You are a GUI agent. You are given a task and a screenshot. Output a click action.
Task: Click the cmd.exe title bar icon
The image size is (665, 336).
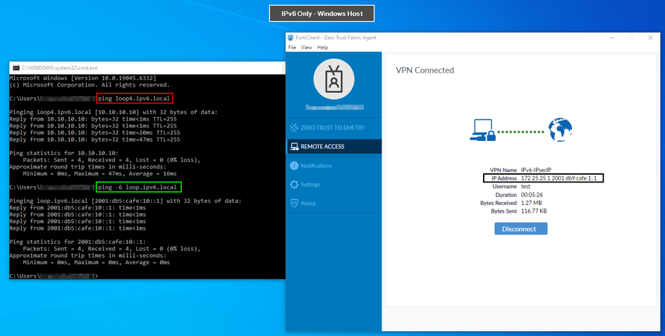(16, 68)
